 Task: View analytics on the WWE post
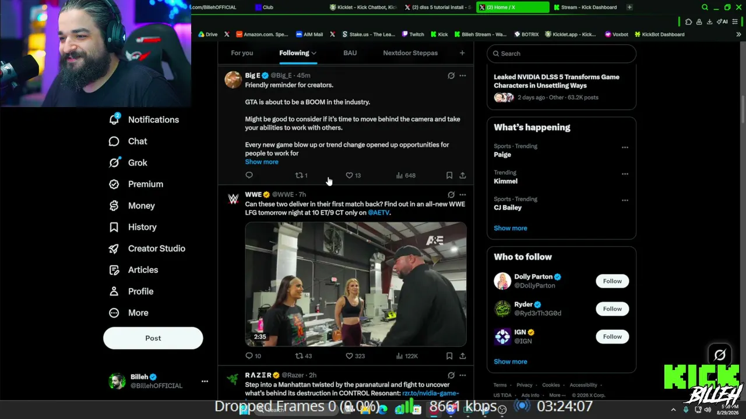[407, 356]
